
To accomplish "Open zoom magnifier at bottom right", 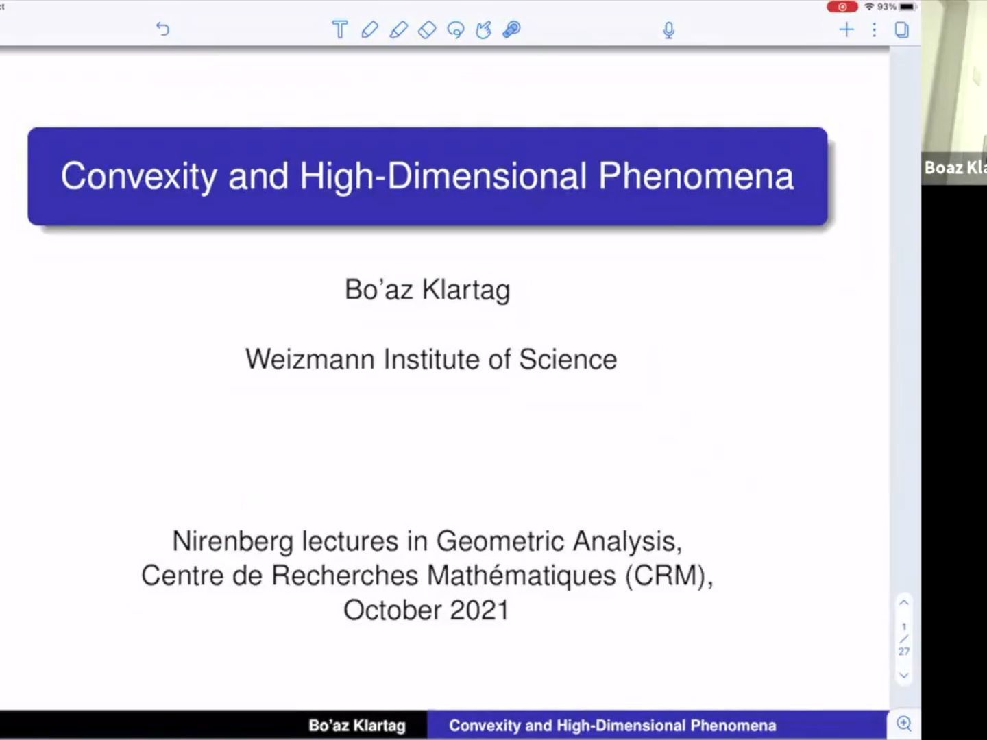I will tap(904, 724).
